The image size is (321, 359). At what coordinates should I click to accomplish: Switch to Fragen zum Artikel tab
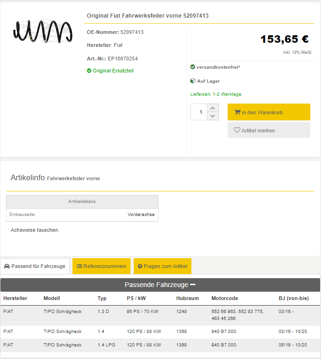(163, 267)
